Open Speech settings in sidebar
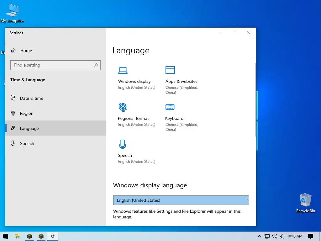The width and height of the screenshot is (321, 241). click(x=55, y=143)
